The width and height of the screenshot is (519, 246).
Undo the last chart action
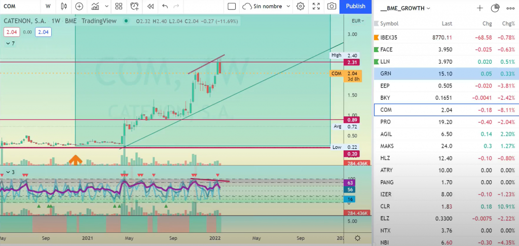coord(165,6)
